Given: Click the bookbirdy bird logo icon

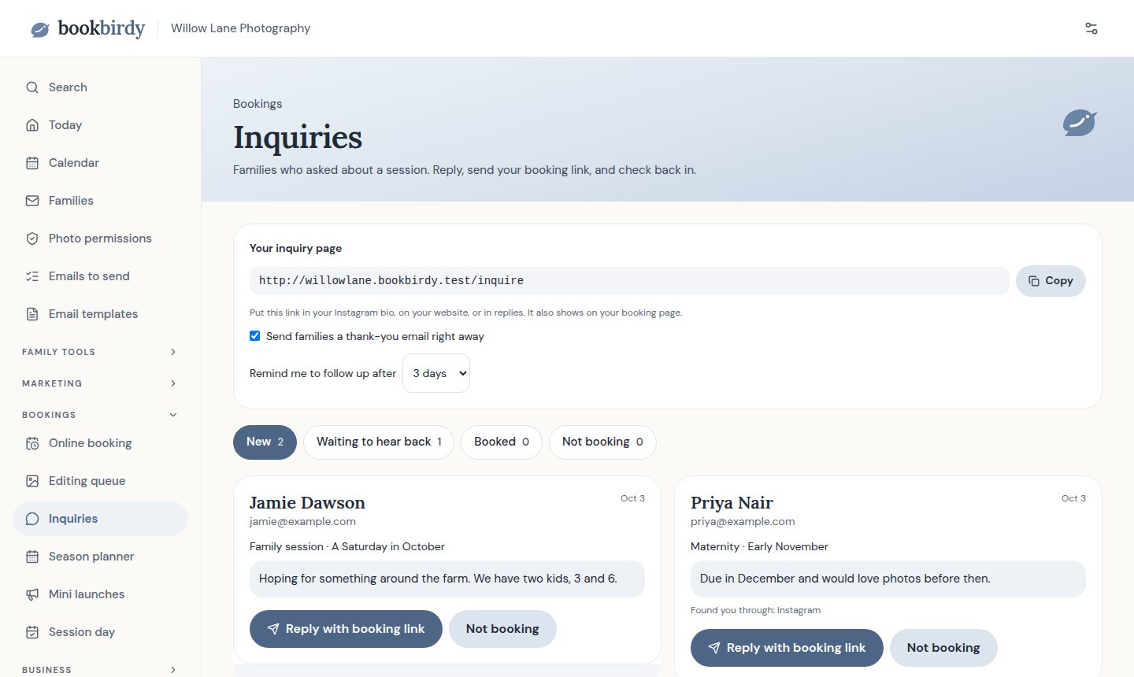Looking at the screenshot, I should click(x=39, y=30).
